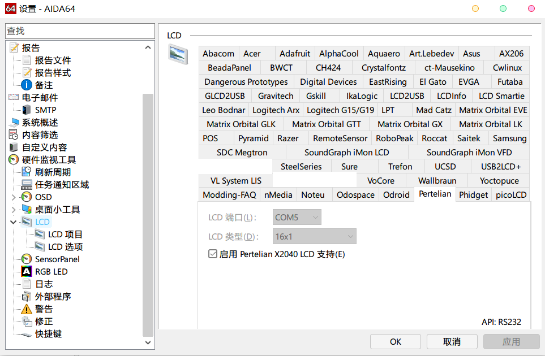Switch to the AX206 tab
Screen dimensions: 545x356
(x=511, y=54)
